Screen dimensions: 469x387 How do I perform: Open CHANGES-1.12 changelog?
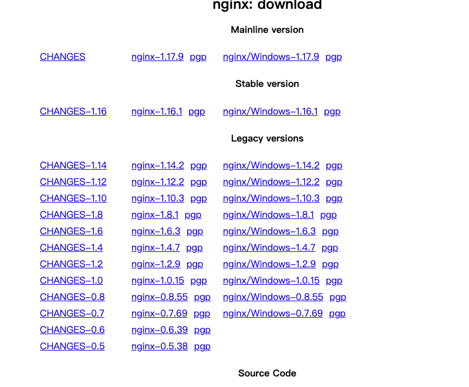[x=73, y=181]
